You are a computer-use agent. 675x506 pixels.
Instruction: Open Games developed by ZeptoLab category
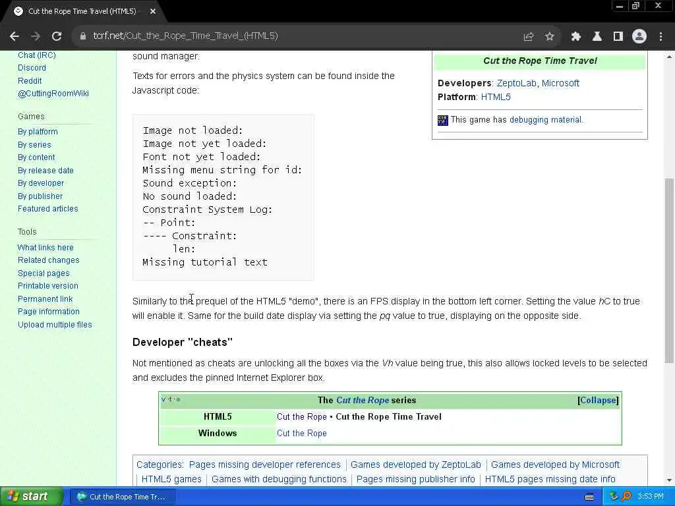[416, 464]
